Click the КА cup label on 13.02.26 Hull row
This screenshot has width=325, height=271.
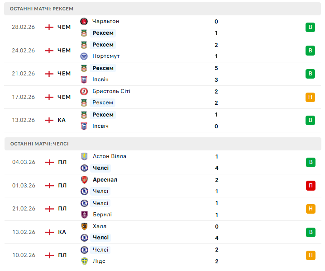click(62, 232)
